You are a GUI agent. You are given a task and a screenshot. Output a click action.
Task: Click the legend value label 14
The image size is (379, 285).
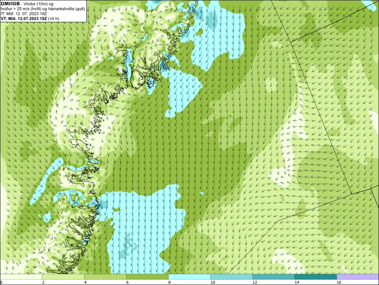(x=297, y=282)
